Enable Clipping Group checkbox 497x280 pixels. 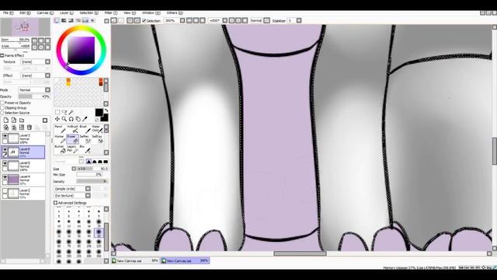[x=2, y=108]
